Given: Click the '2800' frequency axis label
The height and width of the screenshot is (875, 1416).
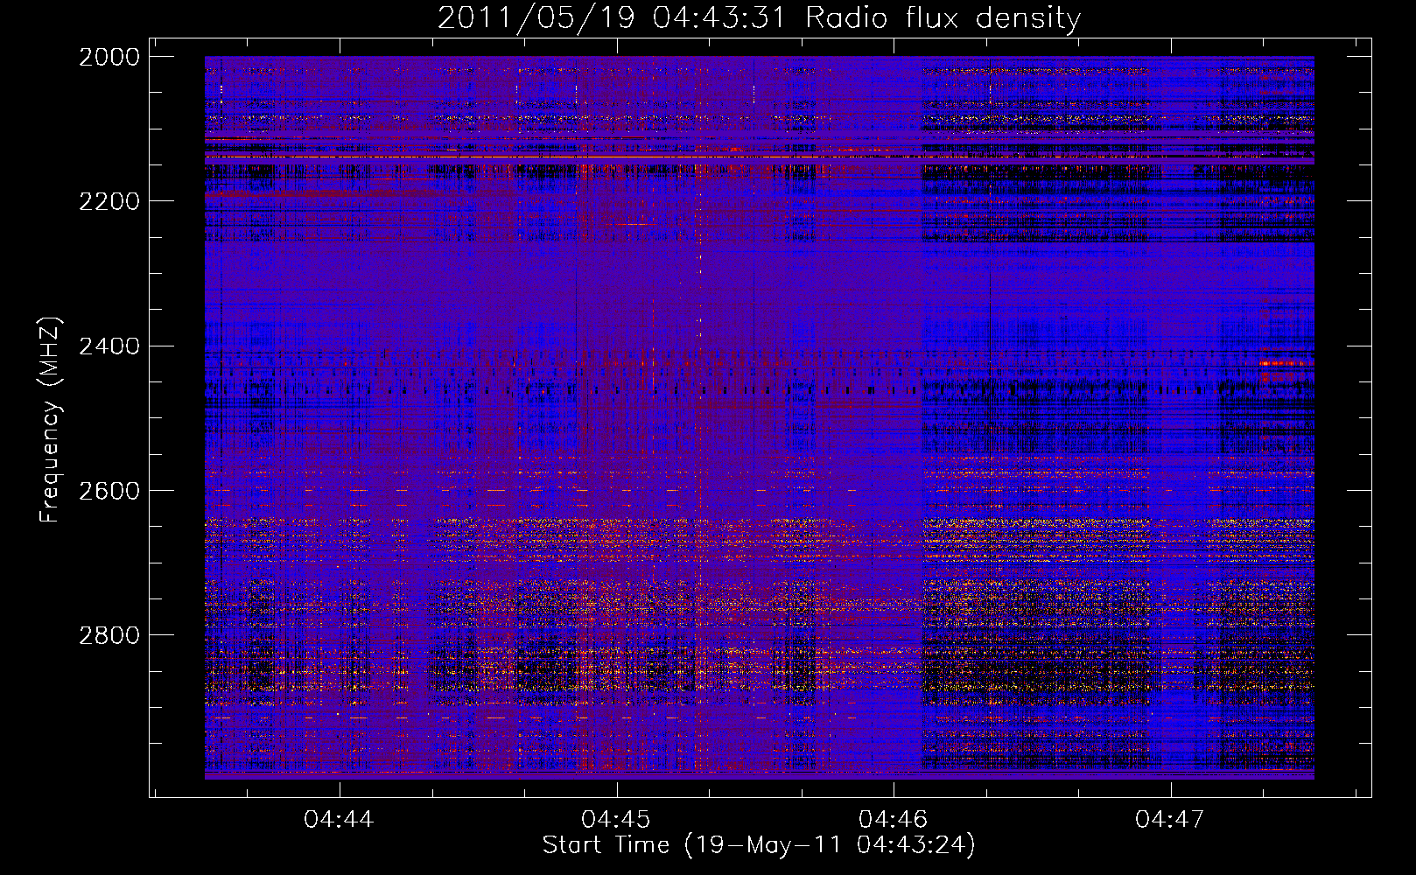Looking at the screenshot, I should pyautogui.click(x=109, y=634).
